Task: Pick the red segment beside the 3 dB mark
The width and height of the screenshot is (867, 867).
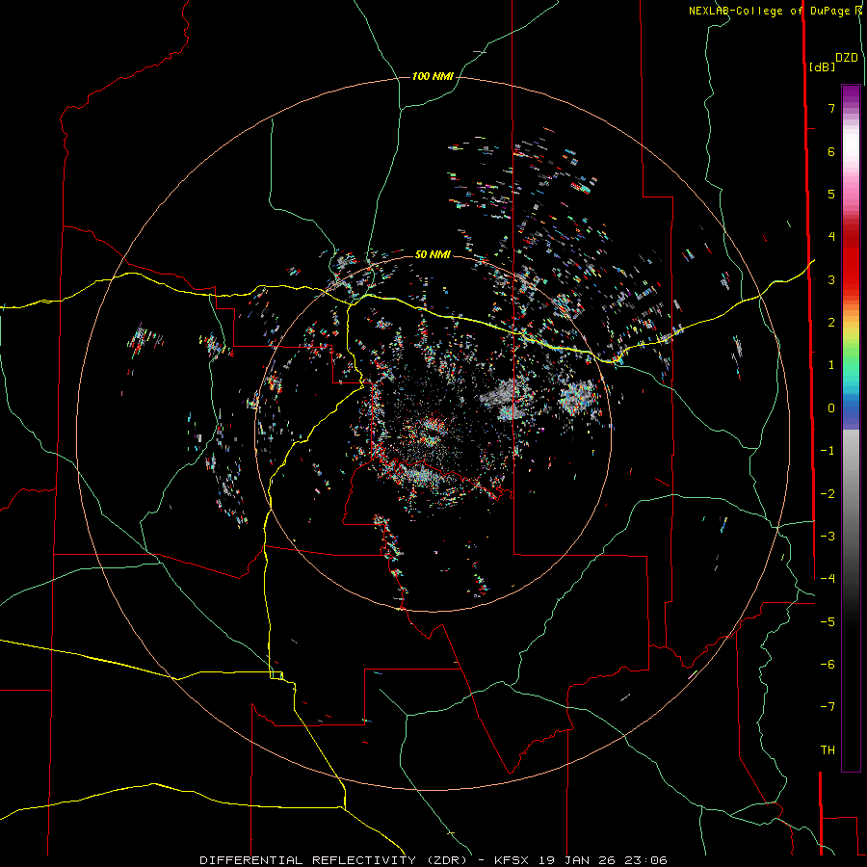Action: [851, 276]
